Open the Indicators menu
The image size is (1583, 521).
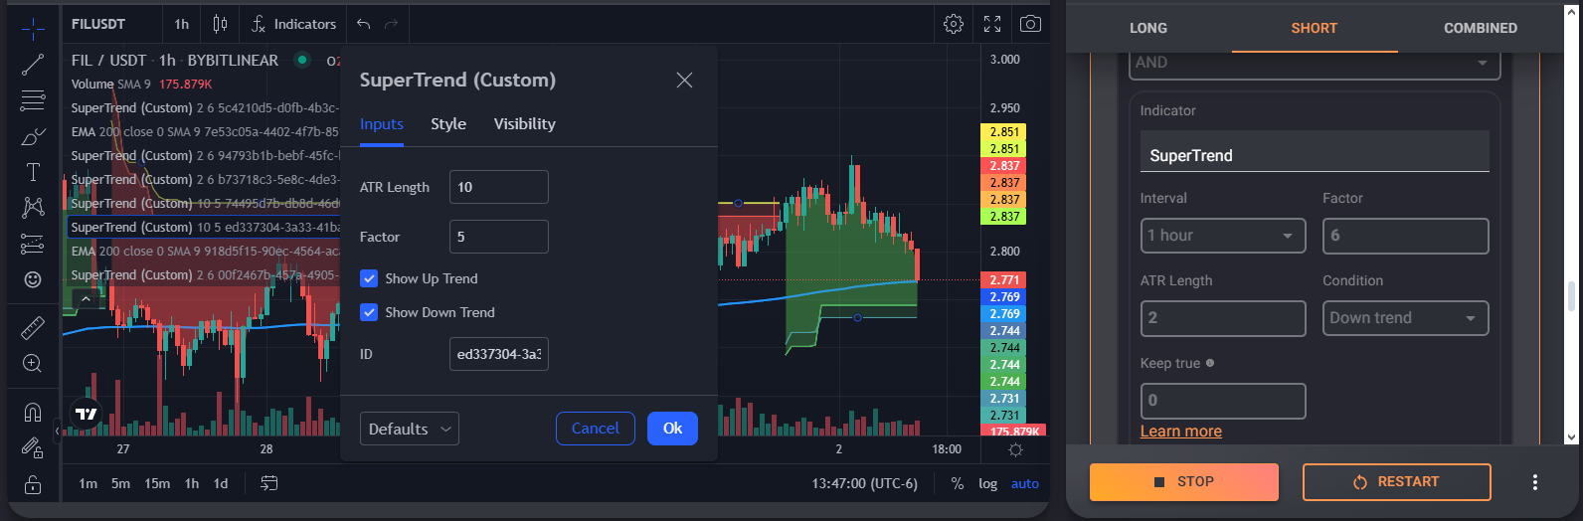coord(293,24)
